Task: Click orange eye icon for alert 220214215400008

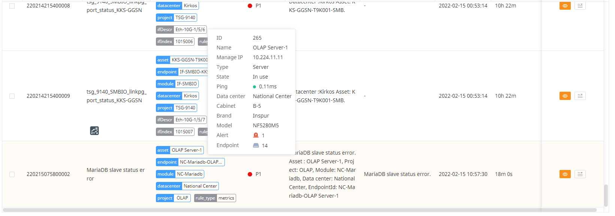Action: pos(565,6)
